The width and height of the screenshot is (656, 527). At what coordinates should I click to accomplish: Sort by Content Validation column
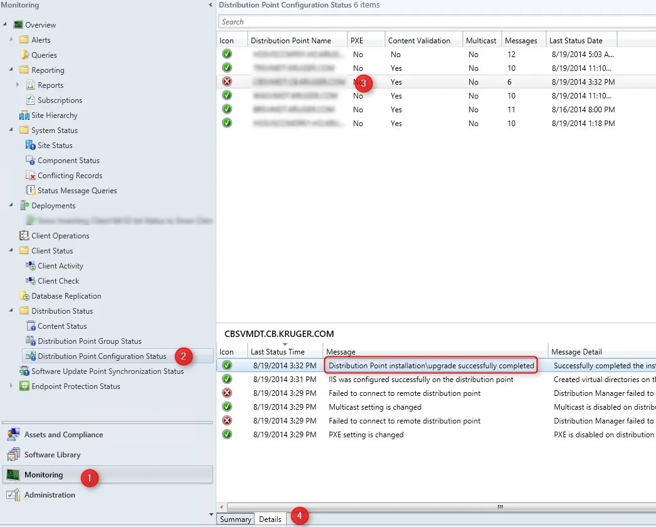pos(424,41)
